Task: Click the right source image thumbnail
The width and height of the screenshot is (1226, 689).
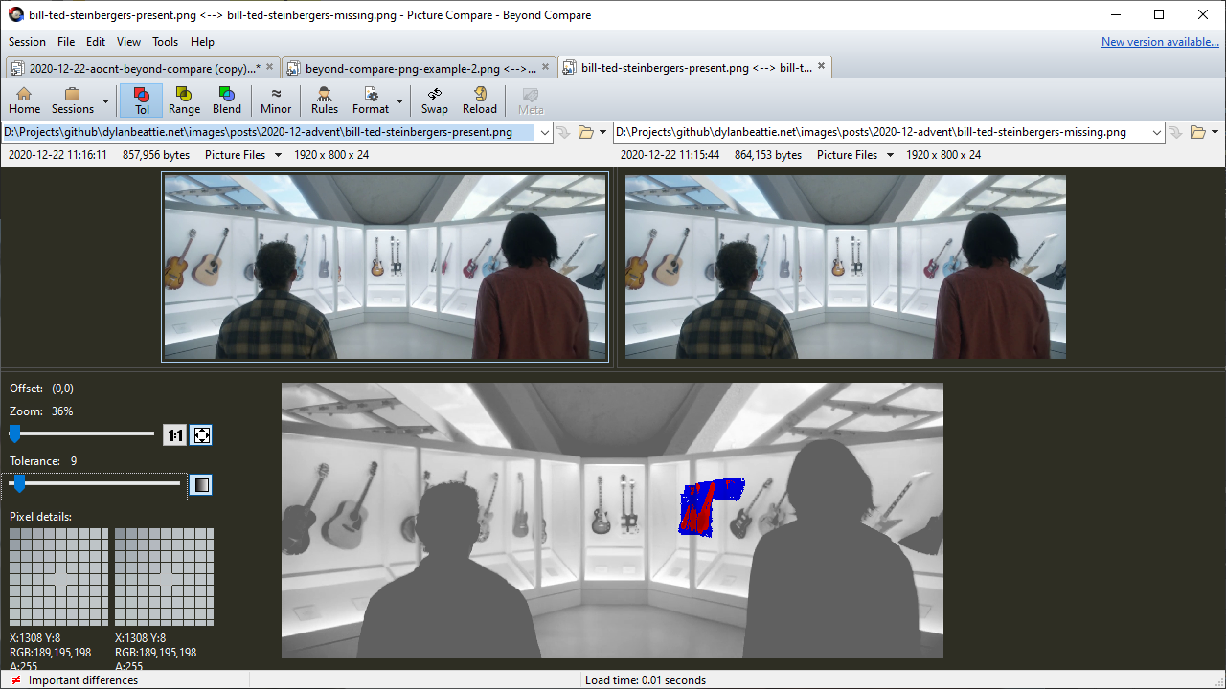Action: [x=846, y=267]
